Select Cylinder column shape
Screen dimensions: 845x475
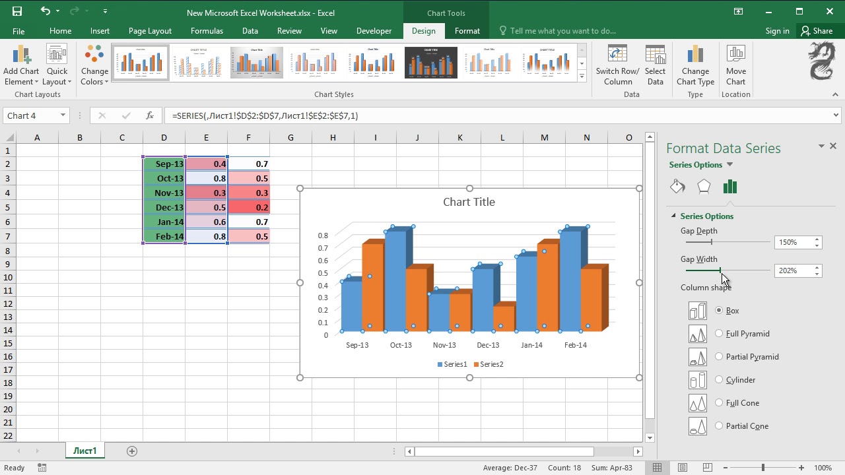[x=719, y=379]
